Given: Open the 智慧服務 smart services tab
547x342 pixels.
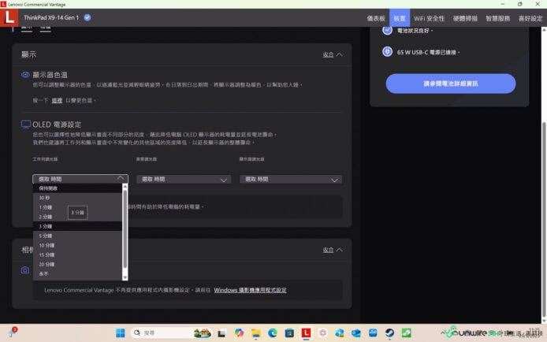Looking at the screenshot, I should click(498, 18).
